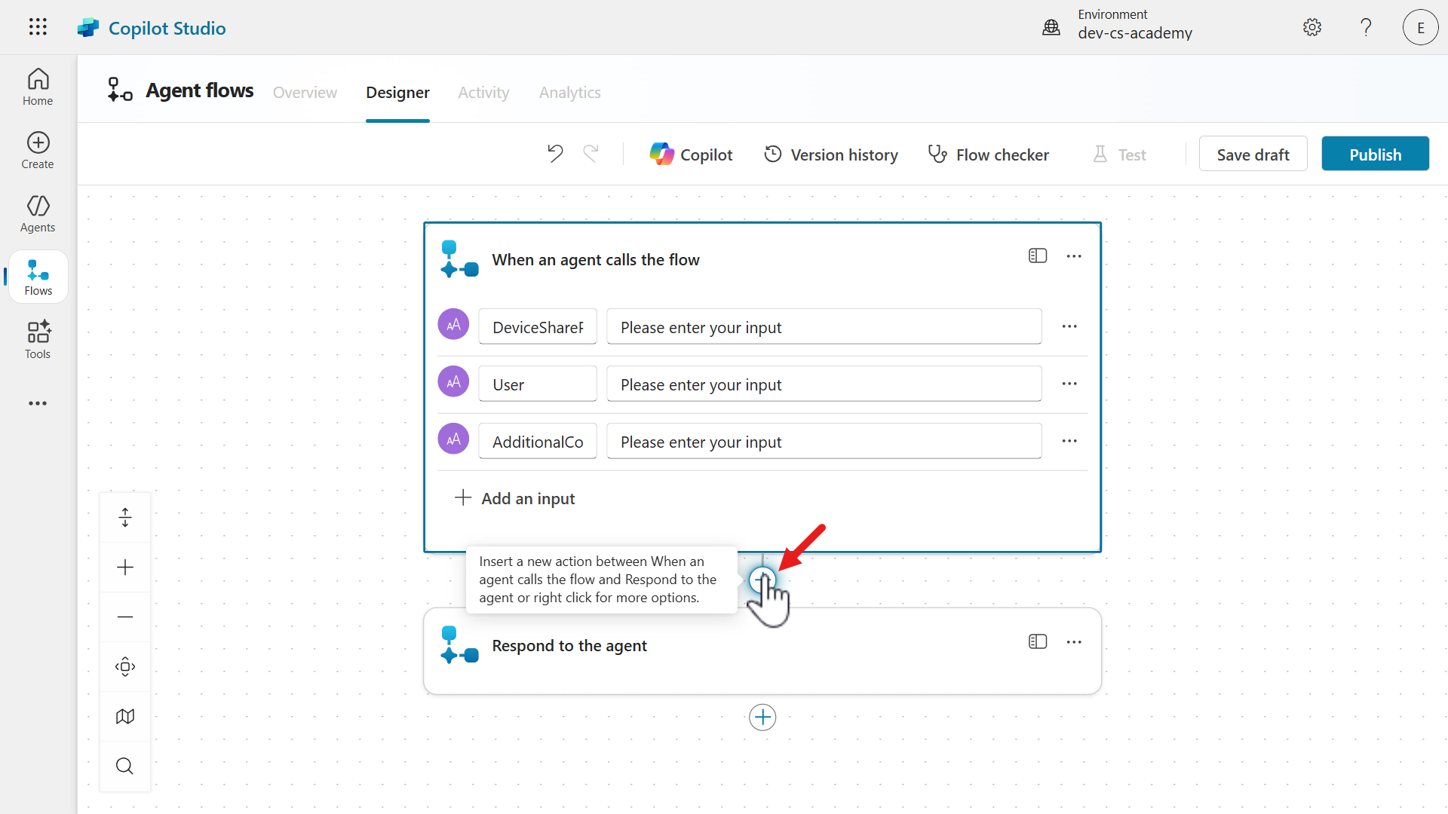Open more options for DeviceShare input row

[1069, 326]
